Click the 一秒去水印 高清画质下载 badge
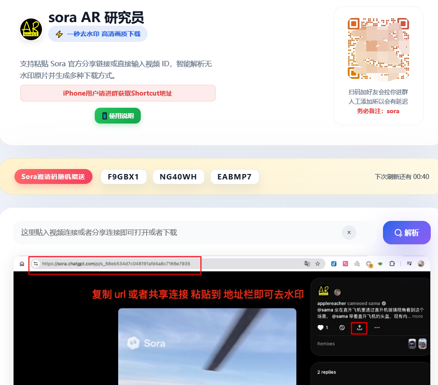 tap(98, 34)
